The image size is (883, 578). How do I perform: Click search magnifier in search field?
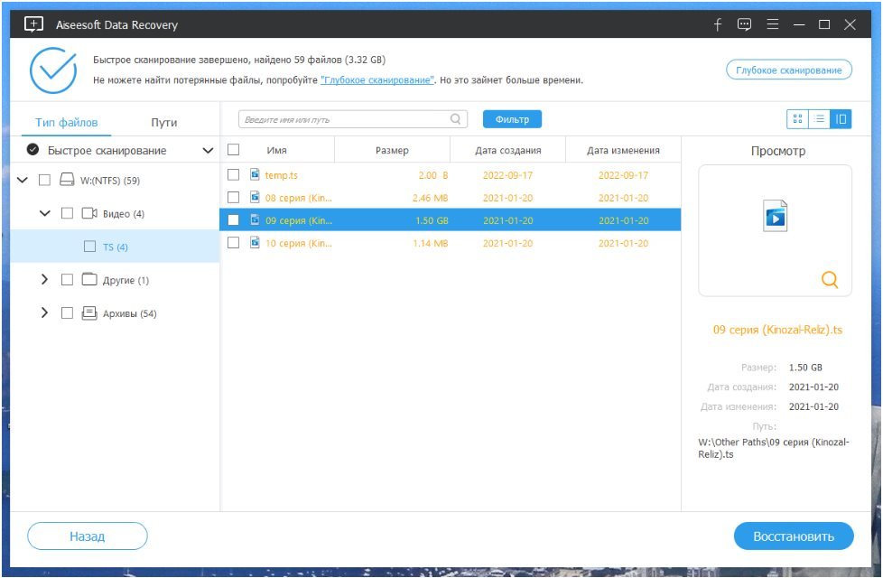456,119
